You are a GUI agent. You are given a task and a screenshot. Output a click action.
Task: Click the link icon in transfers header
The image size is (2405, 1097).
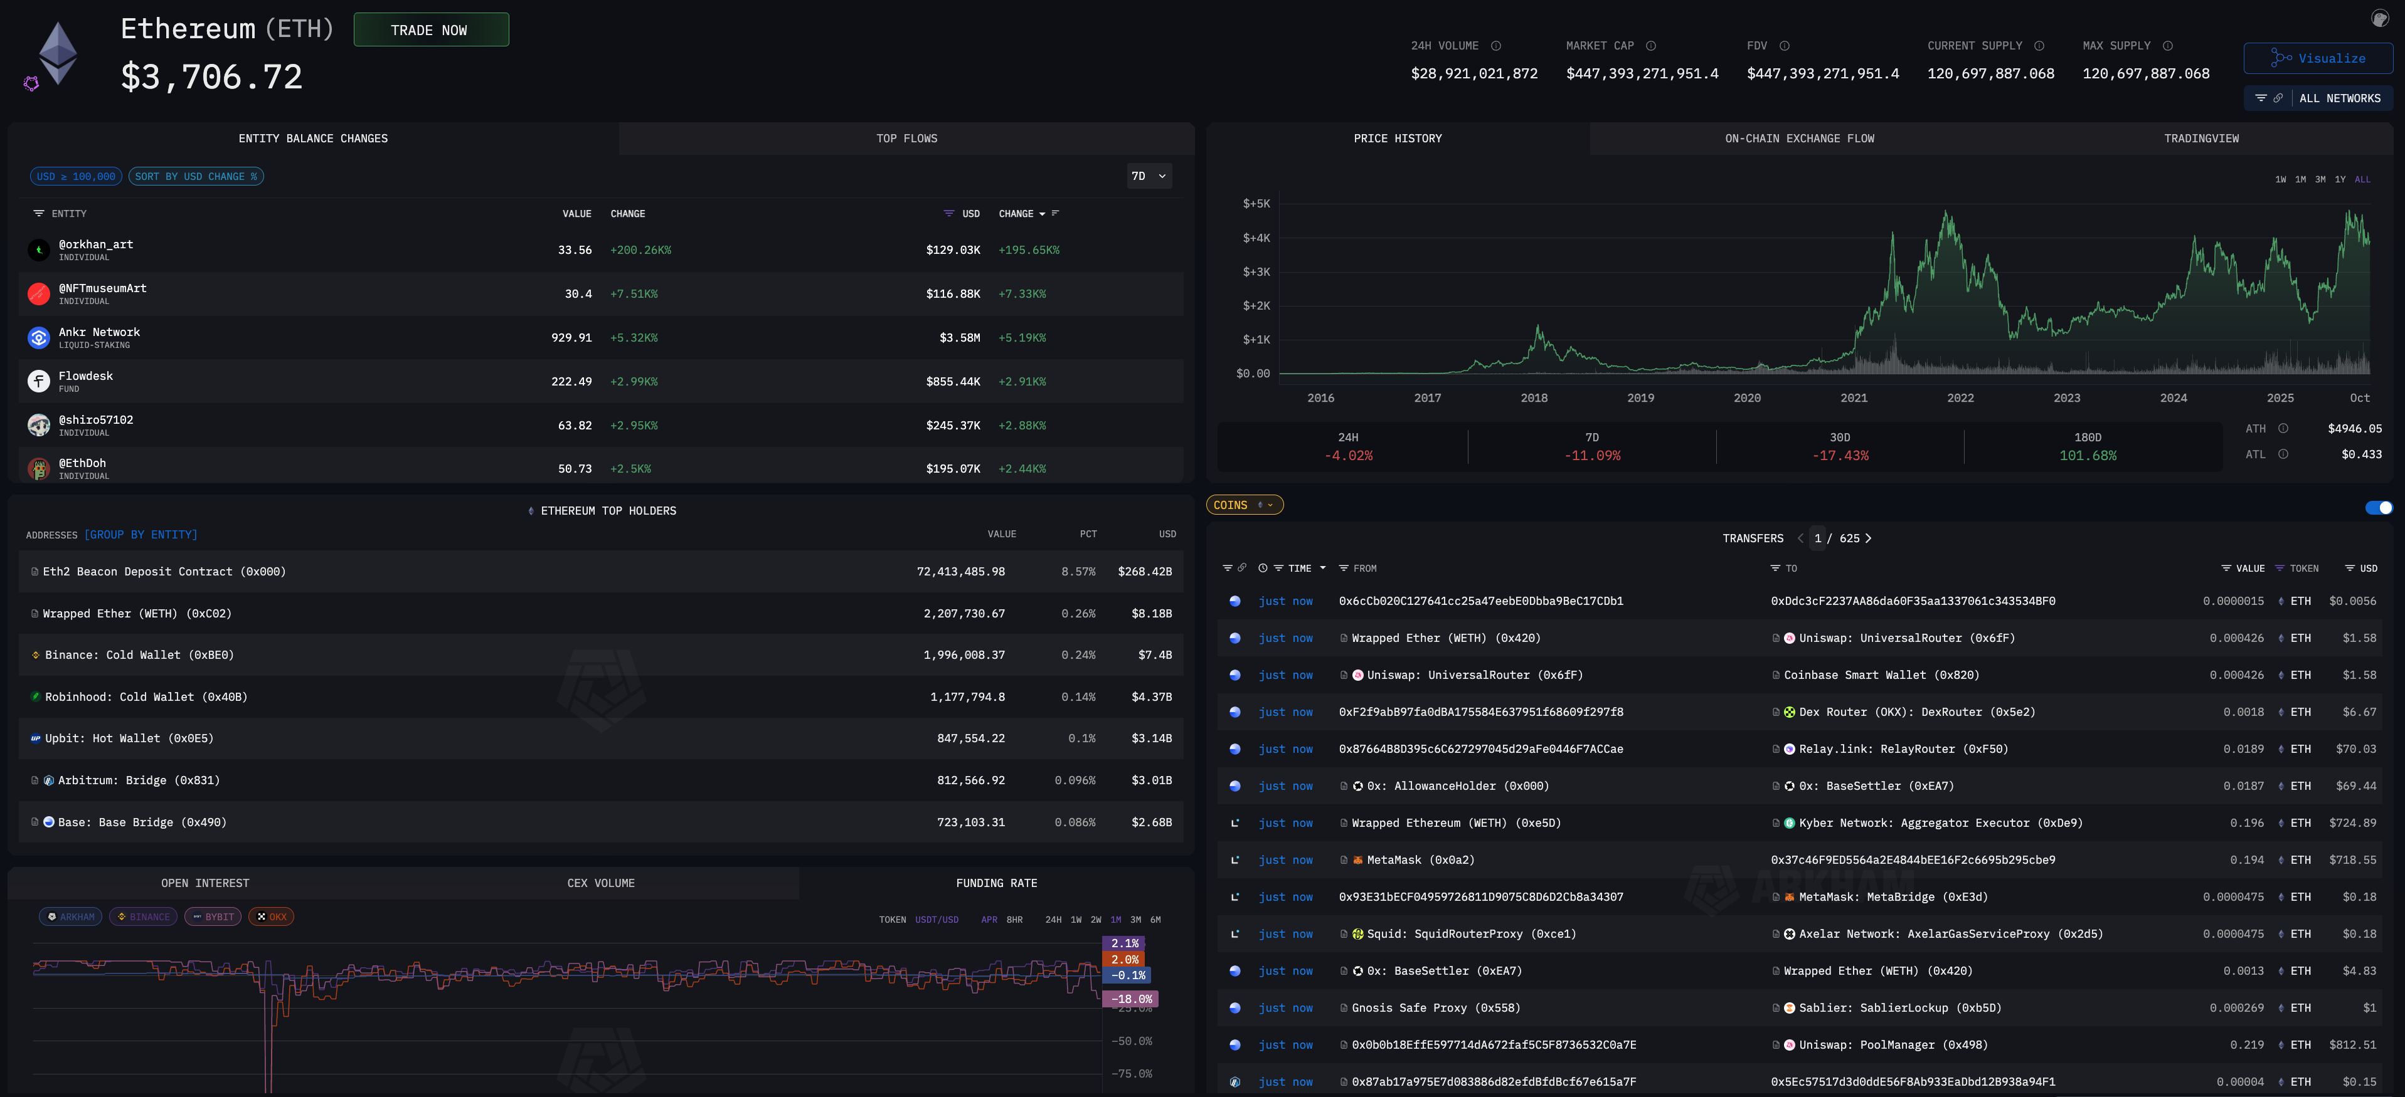tap(1242, 568)
